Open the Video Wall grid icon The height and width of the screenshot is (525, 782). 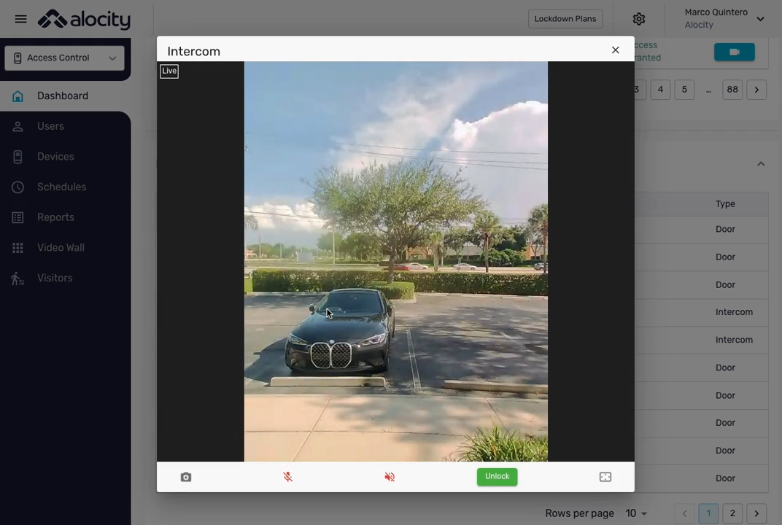click(18, 248)
